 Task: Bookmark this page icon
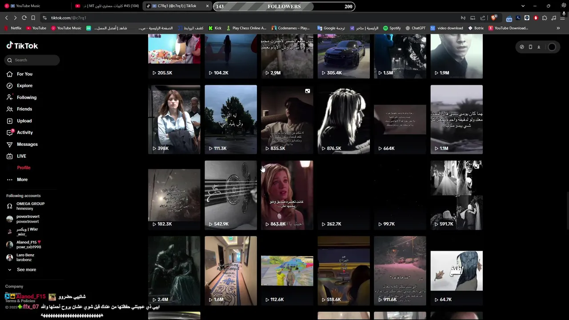[x=33, y=18]
